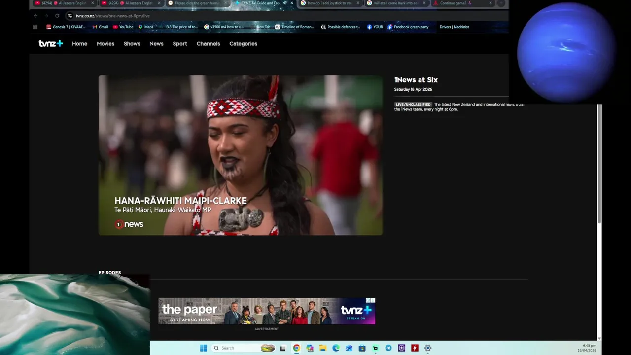
Task: Click the browser forward arrow
Action: click(46, 16)
